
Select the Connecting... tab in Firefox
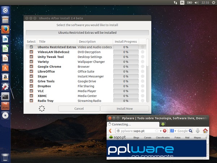pos(133,124)
